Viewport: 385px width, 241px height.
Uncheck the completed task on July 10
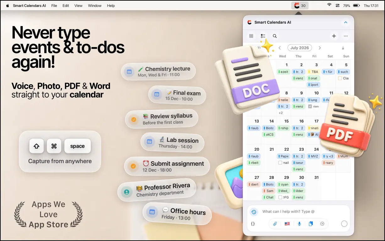coord(310,106)
